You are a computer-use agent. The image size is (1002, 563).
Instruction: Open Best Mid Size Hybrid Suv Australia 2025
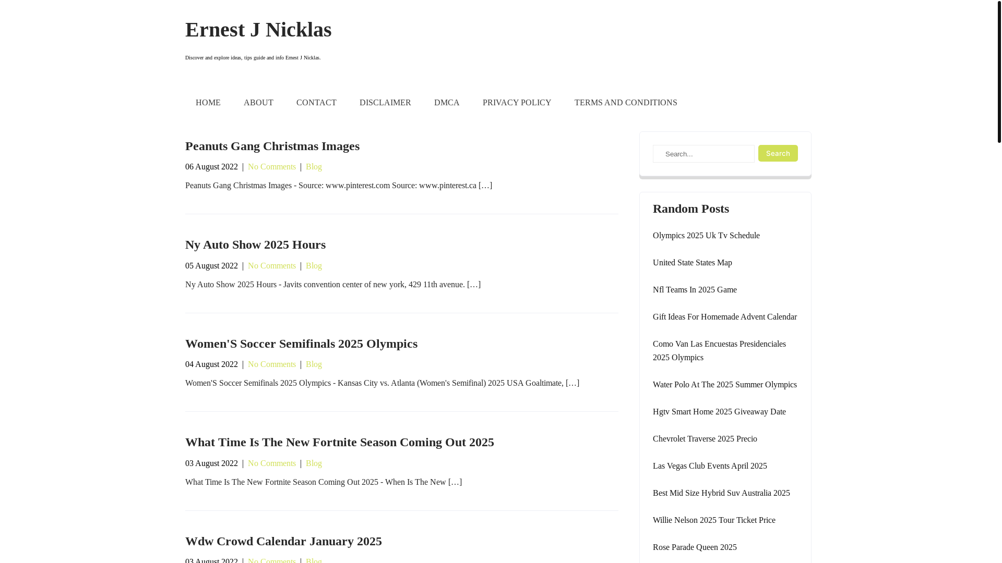721,493
